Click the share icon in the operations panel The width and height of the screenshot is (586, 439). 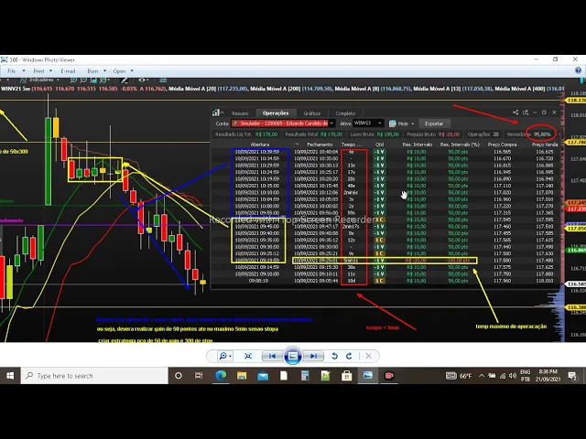tap(515, 112)
